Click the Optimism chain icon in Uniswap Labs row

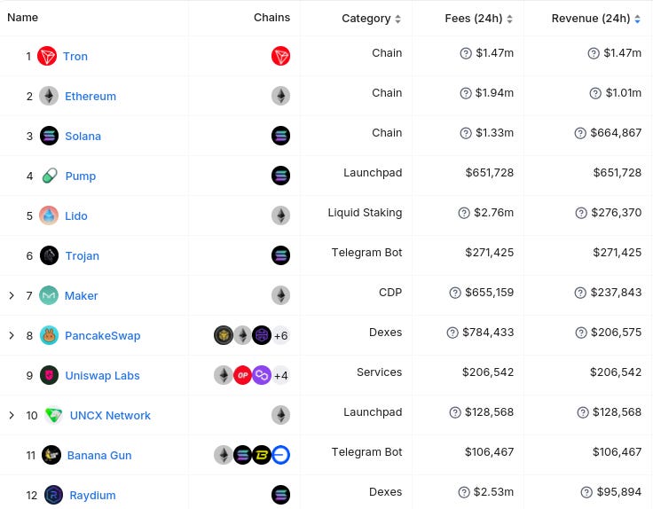[x=242, y=375]
